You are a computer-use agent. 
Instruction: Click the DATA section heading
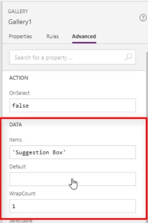[x=15, y=125]
